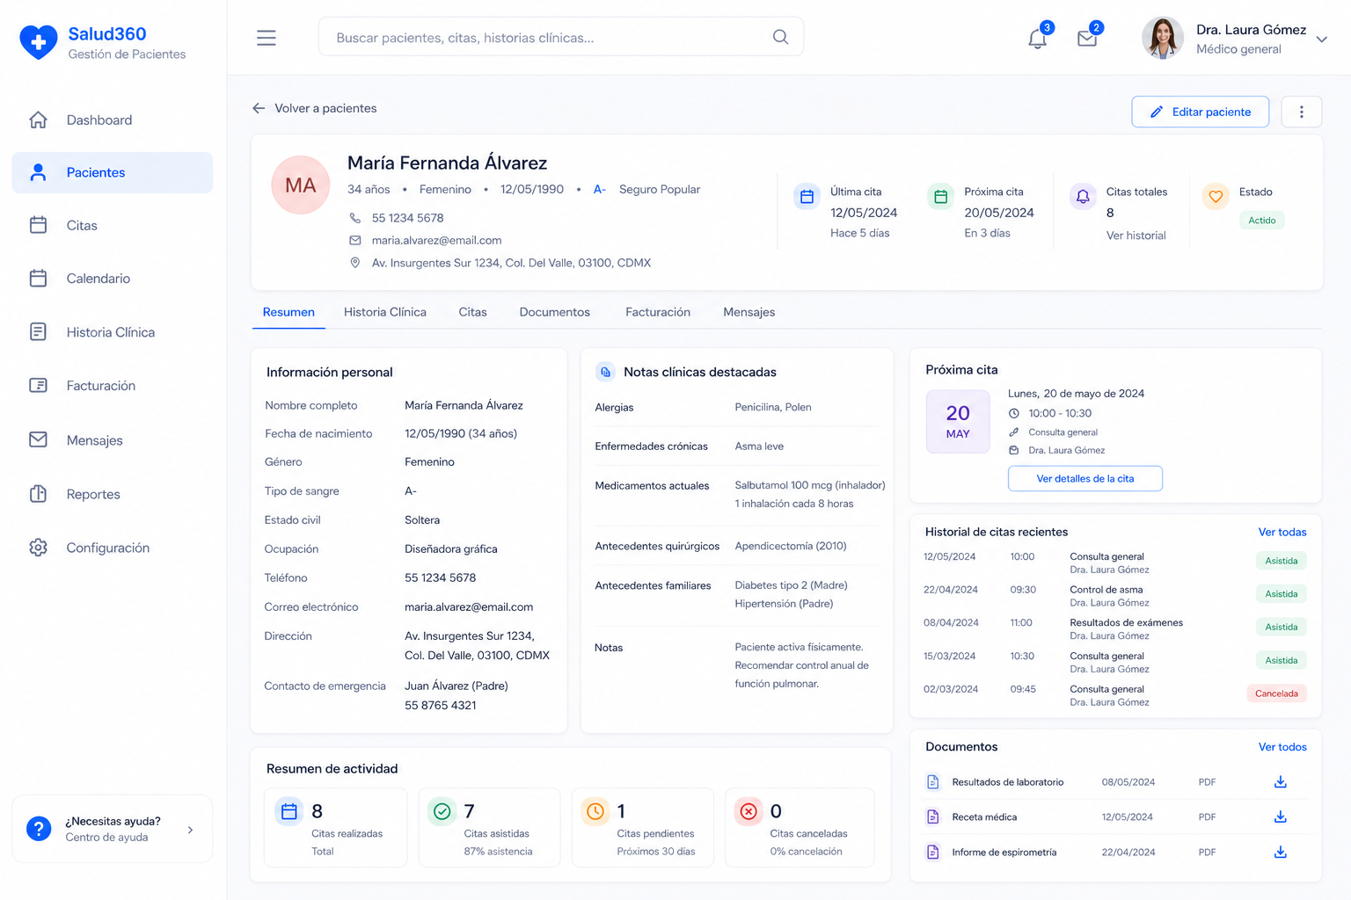Open Citas in sidebar
Image resolution: width=1351 pixels, height=900 pixels.
point(113,225)
